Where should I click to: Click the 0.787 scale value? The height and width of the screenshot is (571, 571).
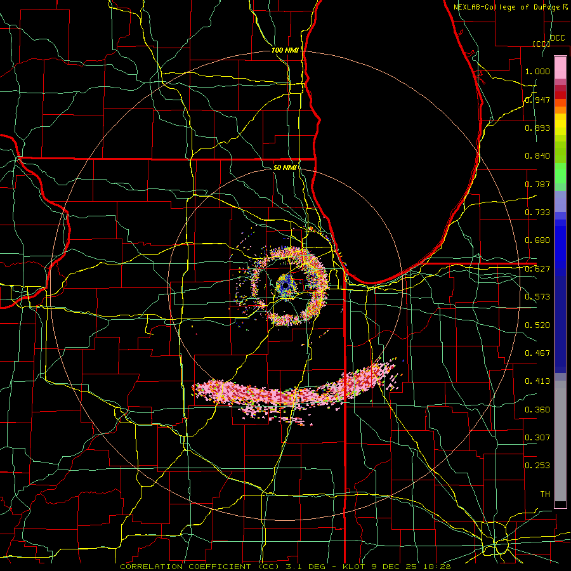pyautogui.click(x=537, y=184)
